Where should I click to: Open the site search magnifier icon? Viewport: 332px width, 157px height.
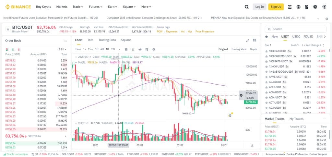[247, 7]
